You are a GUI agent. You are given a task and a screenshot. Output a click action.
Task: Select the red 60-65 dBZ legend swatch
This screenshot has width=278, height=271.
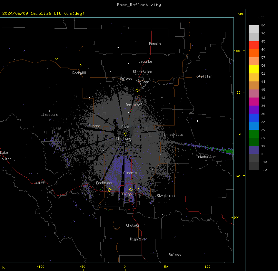pos(253,45)
